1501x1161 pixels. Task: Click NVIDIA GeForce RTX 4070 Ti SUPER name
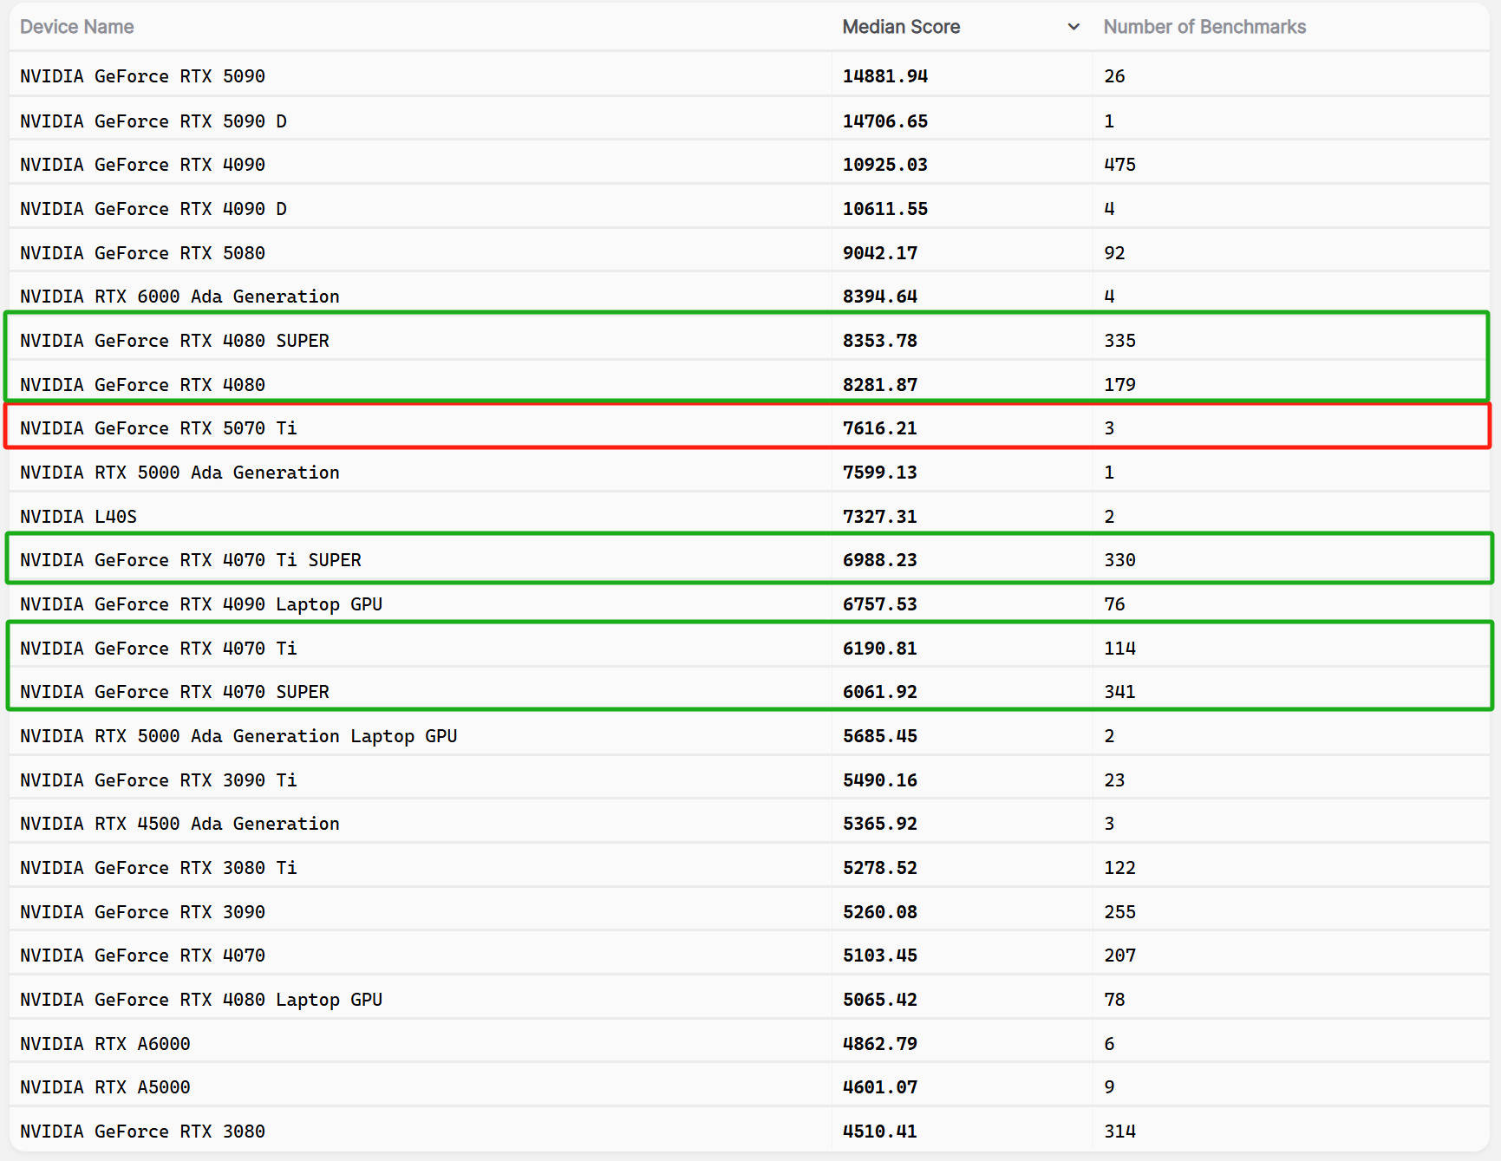click(x=191, y=560)
